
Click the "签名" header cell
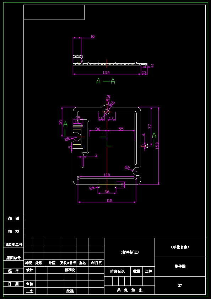click(x=82, y=263)
